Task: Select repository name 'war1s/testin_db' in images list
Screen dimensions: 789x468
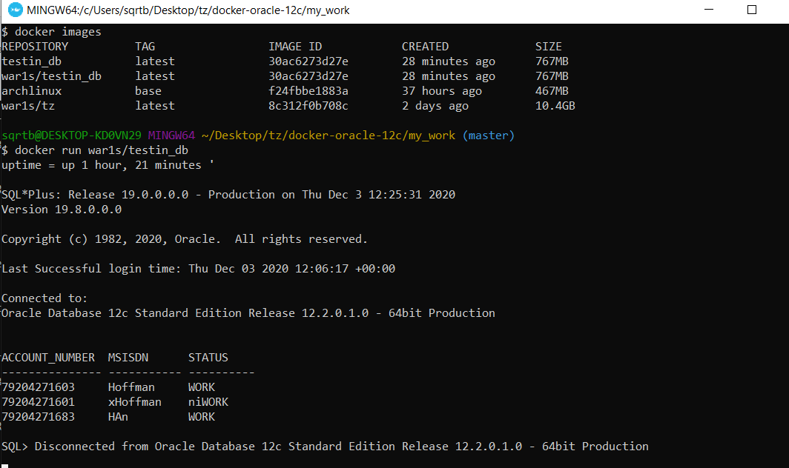Action: 51,76
